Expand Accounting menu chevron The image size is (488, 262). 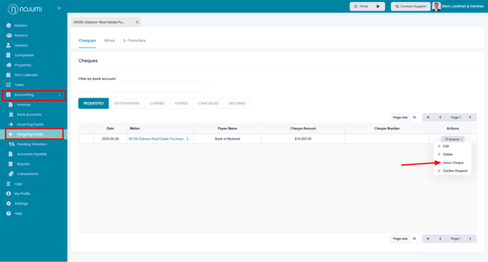60,95
